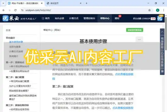Select 基本使用步骤 in the directory
This screenshot has width=167, height=112.
[x=16, y=42]
